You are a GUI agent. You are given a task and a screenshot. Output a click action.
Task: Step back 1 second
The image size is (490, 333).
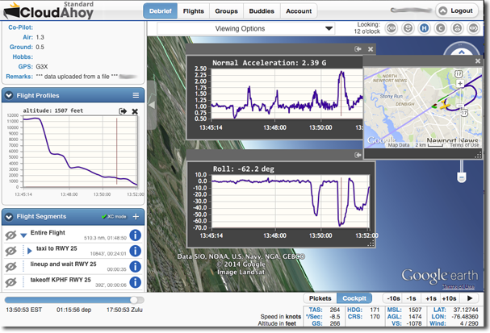pos(411,298)
